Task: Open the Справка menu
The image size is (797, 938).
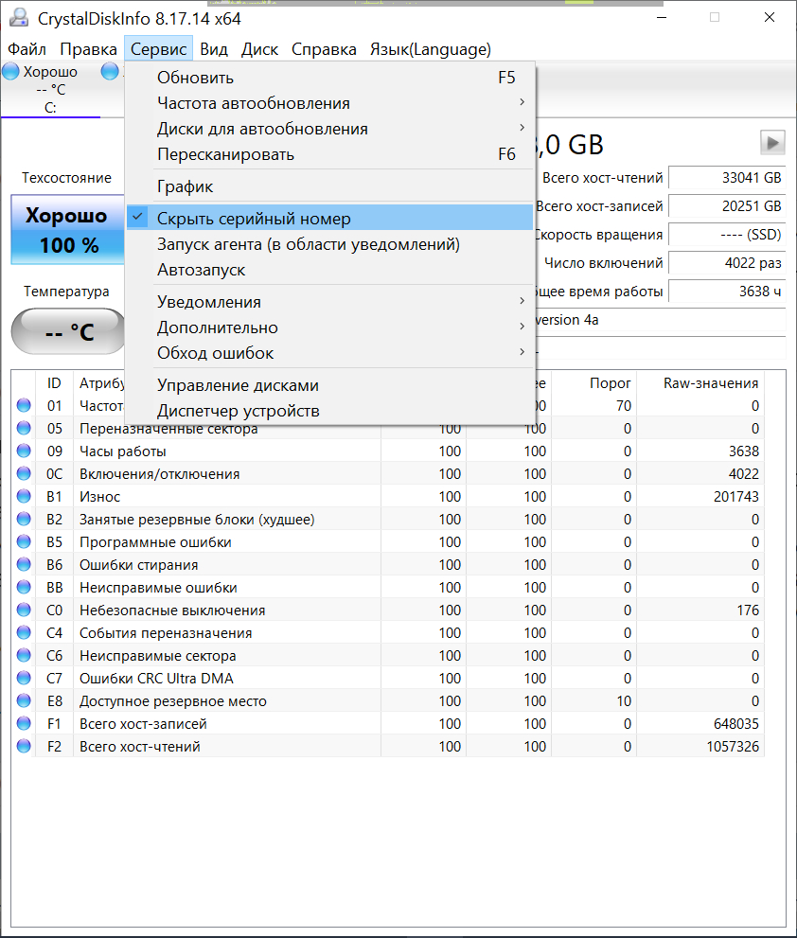Action: click(x=324, y=49)
